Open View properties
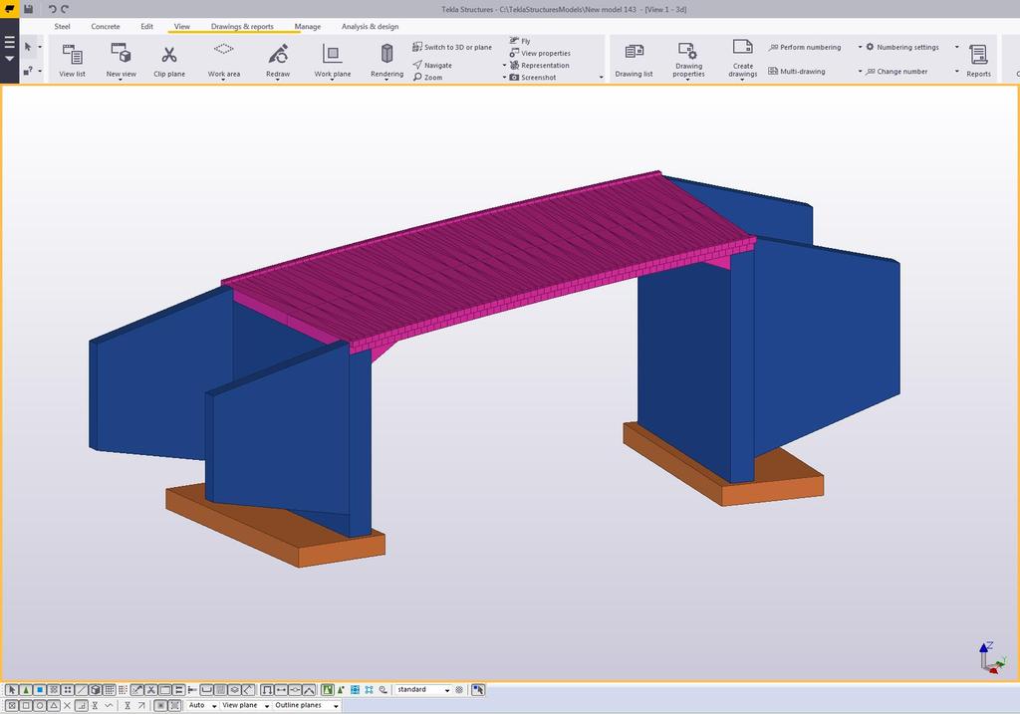The image size is (1020, 714). [540, 54]
